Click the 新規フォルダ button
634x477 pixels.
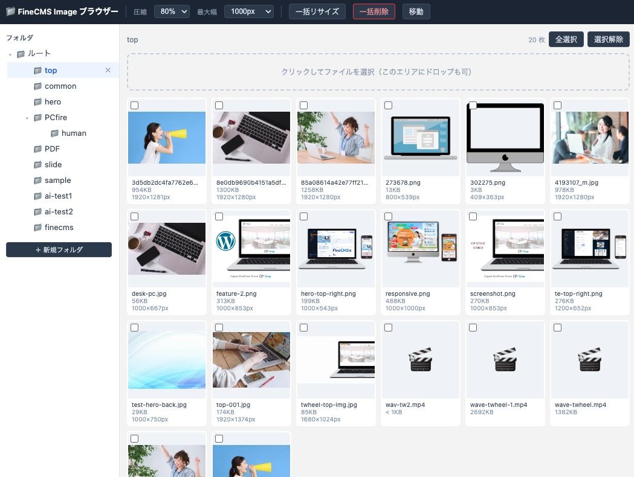(x=59, y=249)
